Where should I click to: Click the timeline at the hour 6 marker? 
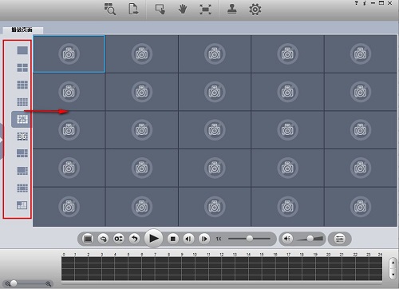[x=142, y=255]
